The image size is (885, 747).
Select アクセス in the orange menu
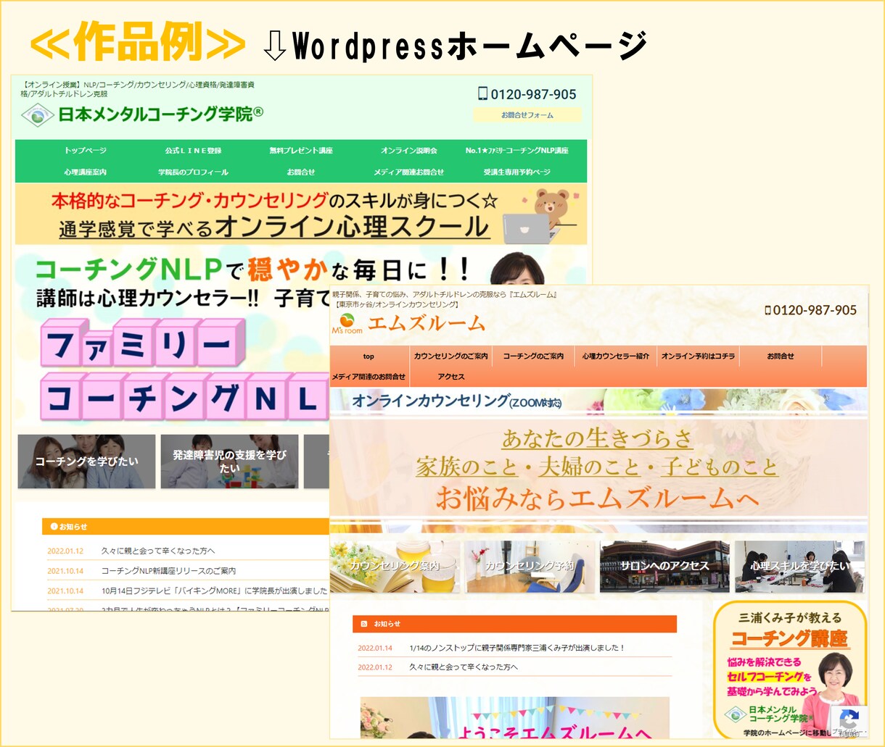[x=451, y=377]
